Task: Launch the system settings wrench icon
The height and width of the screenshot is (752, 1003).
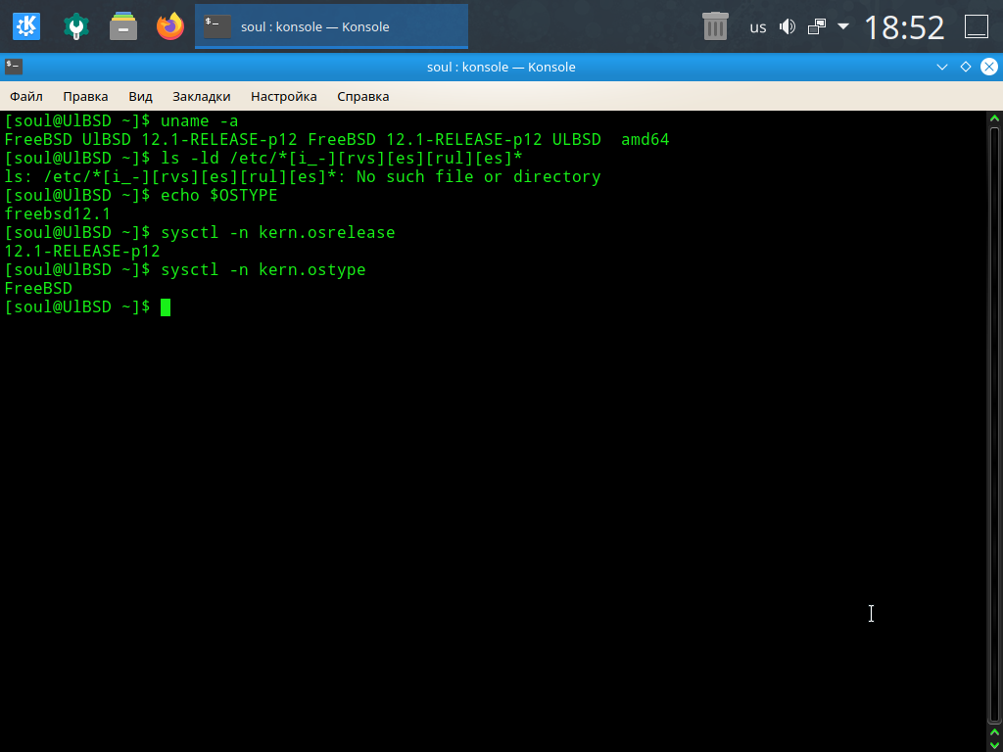Action: 76,26
